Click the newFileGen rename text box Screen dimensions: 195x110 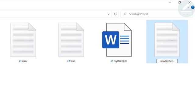[x=167, y=61]
